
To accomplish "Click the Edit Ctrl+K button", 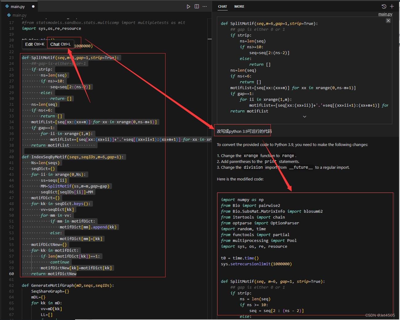I will pos(35,44).
